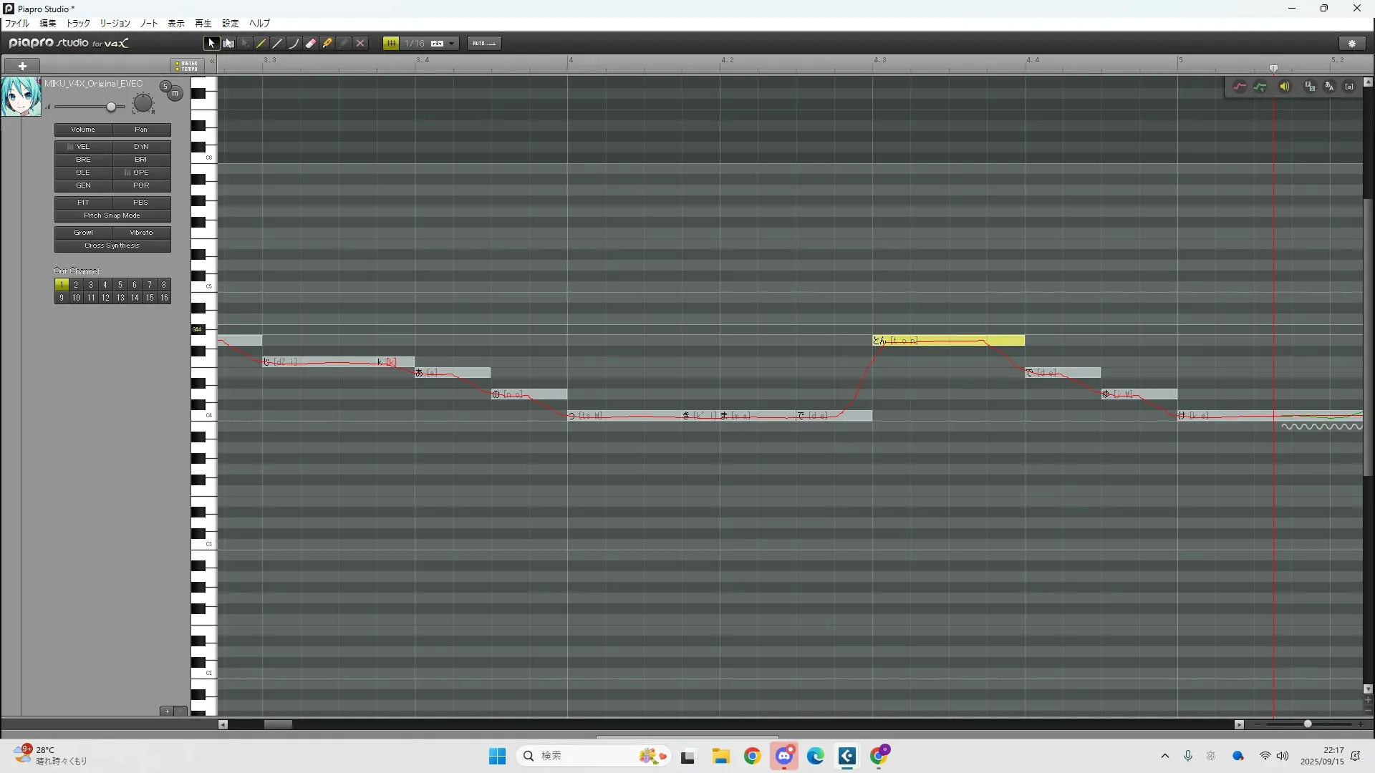1375x773 pixels.
Task: Expand the METER TEMPO panel
Action: (x=187, y=66)
